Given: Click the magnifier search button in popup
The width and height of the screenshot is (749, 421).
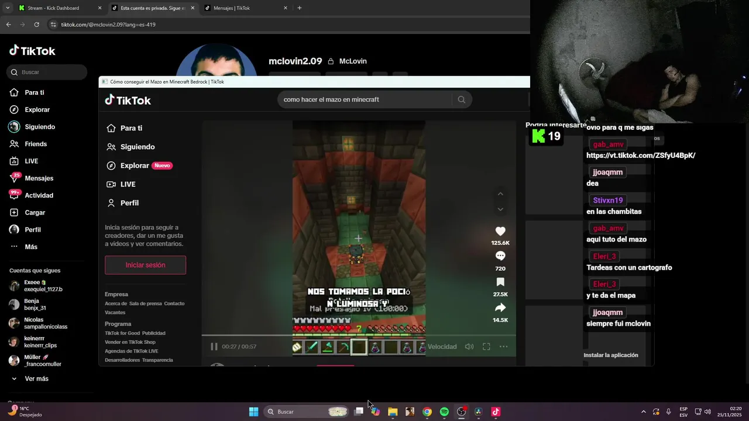Looking at the screenshot, I should click(462, 99).
